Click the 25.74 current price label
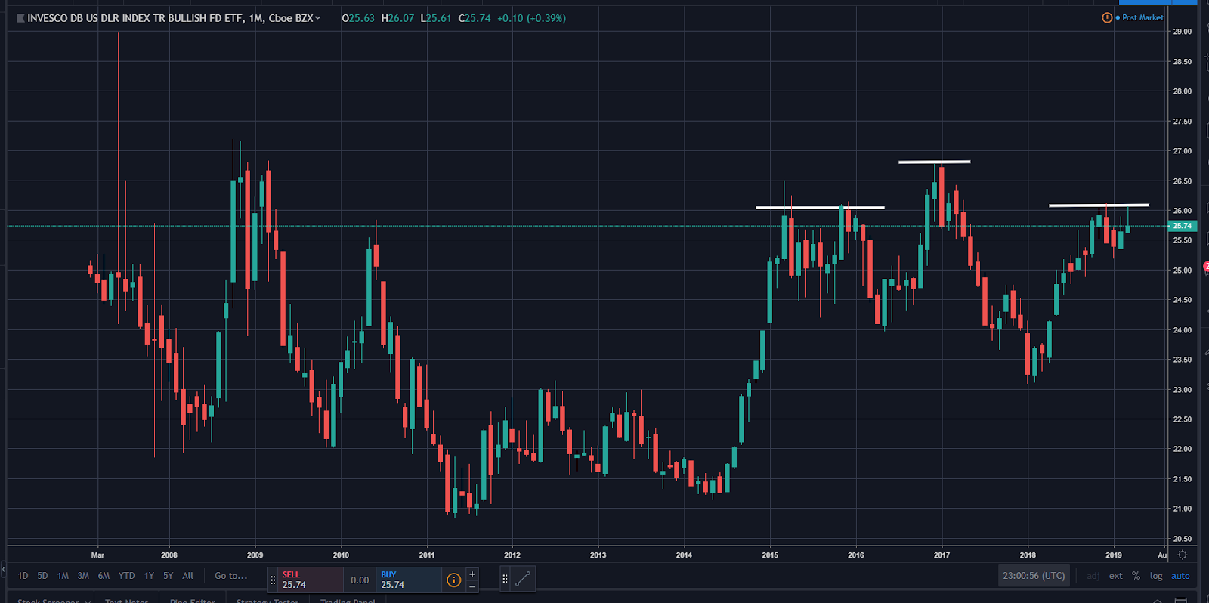 1182,226
